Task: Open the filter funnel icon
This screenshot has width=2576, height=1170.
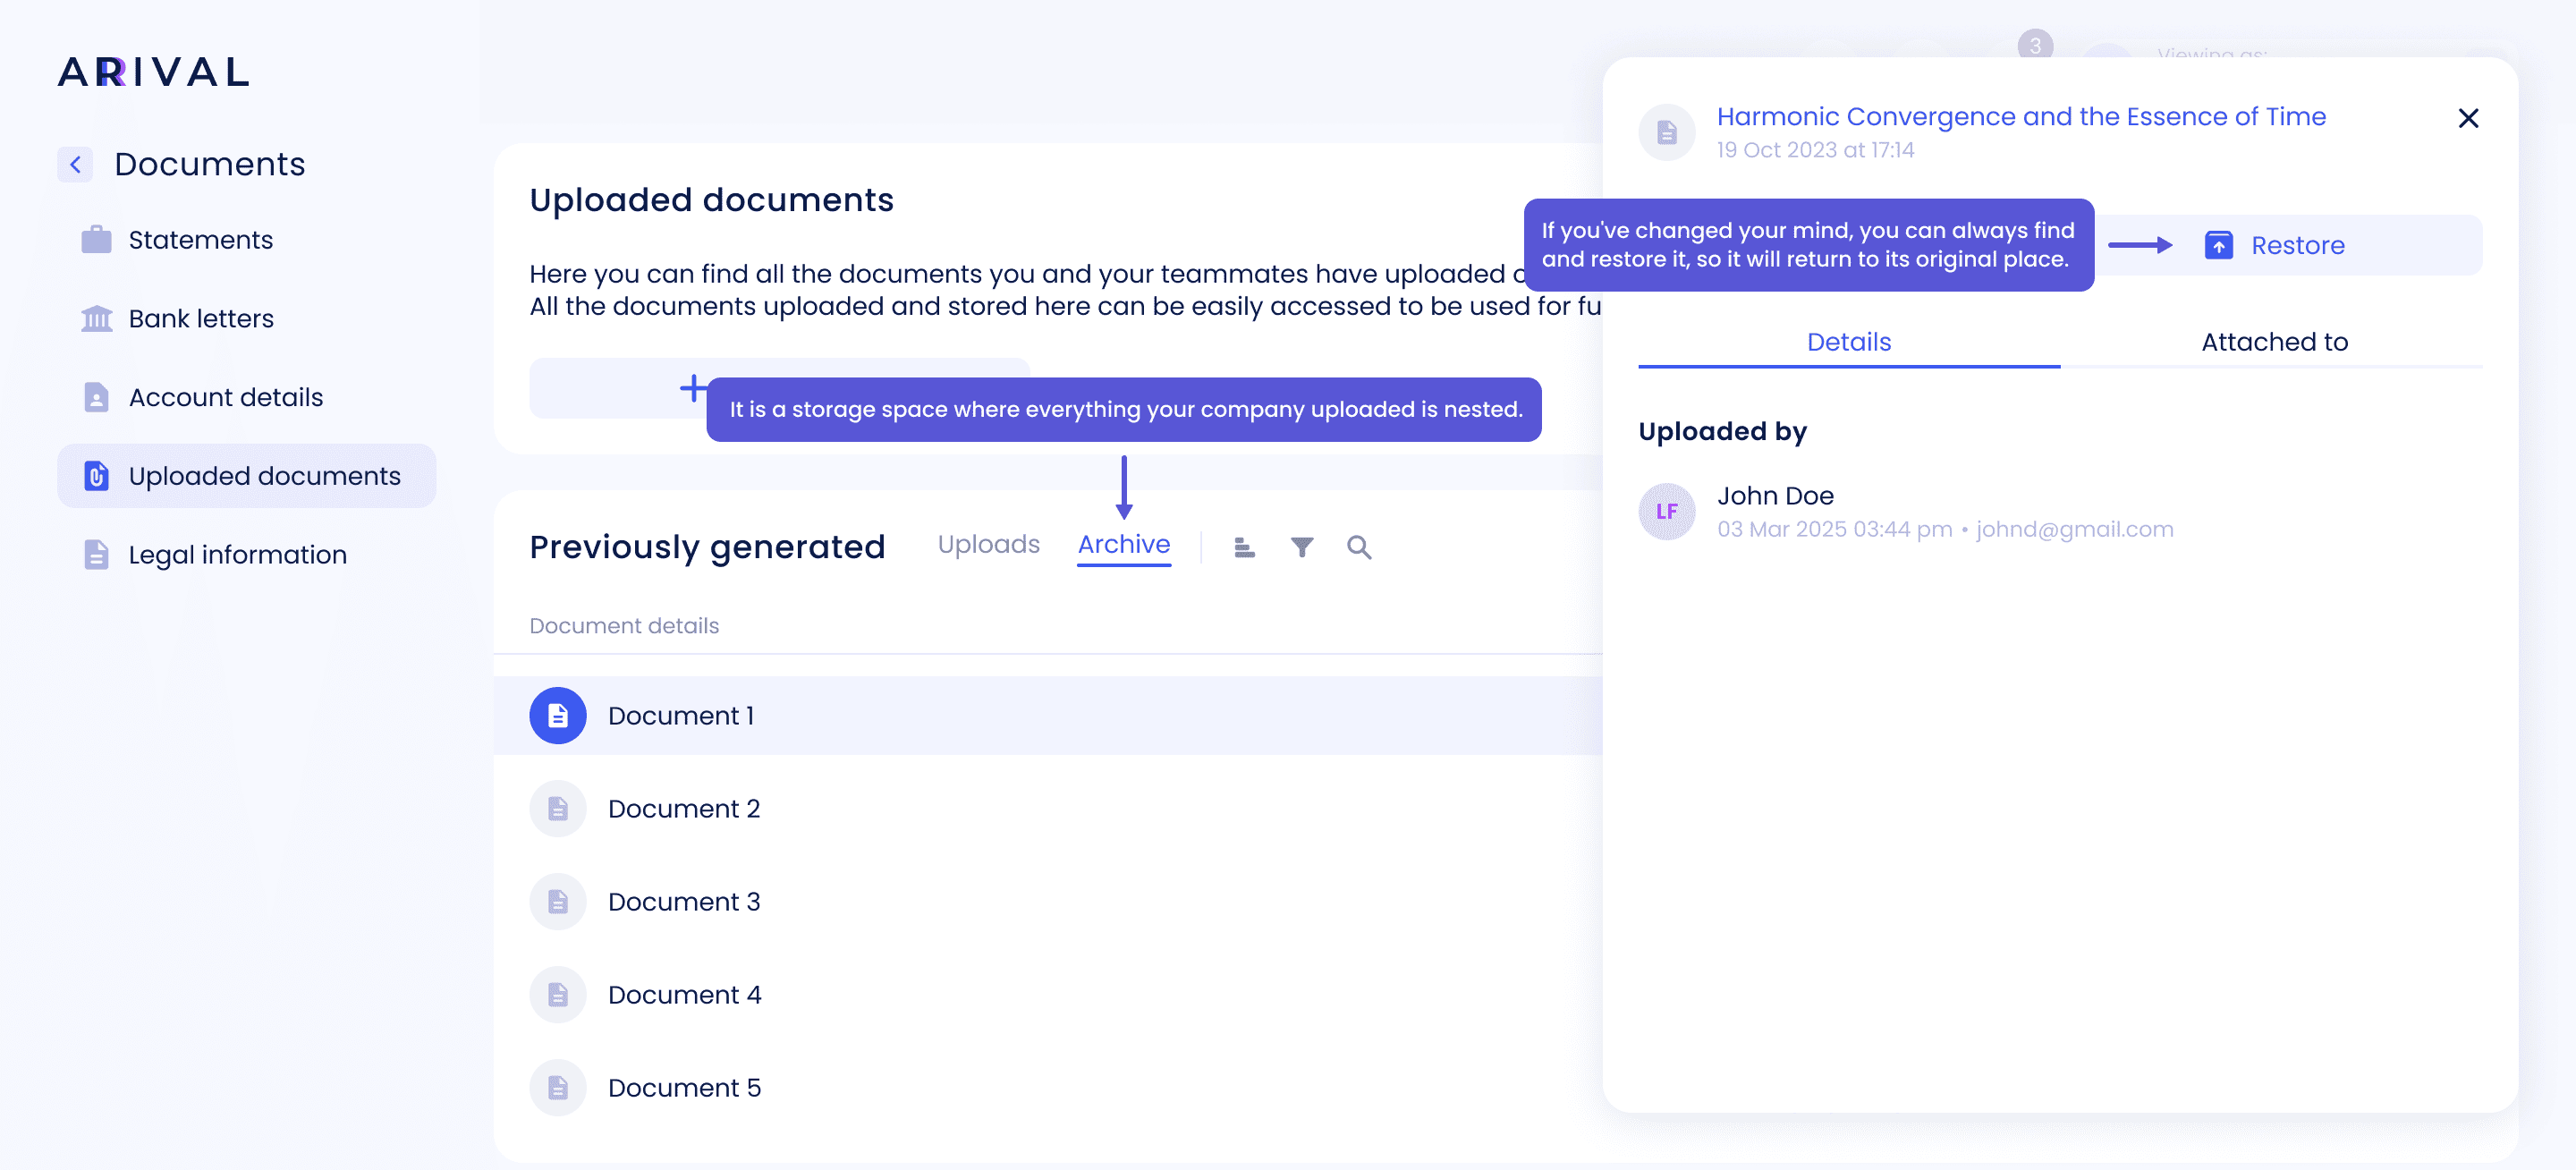Action: point(1301,547)
